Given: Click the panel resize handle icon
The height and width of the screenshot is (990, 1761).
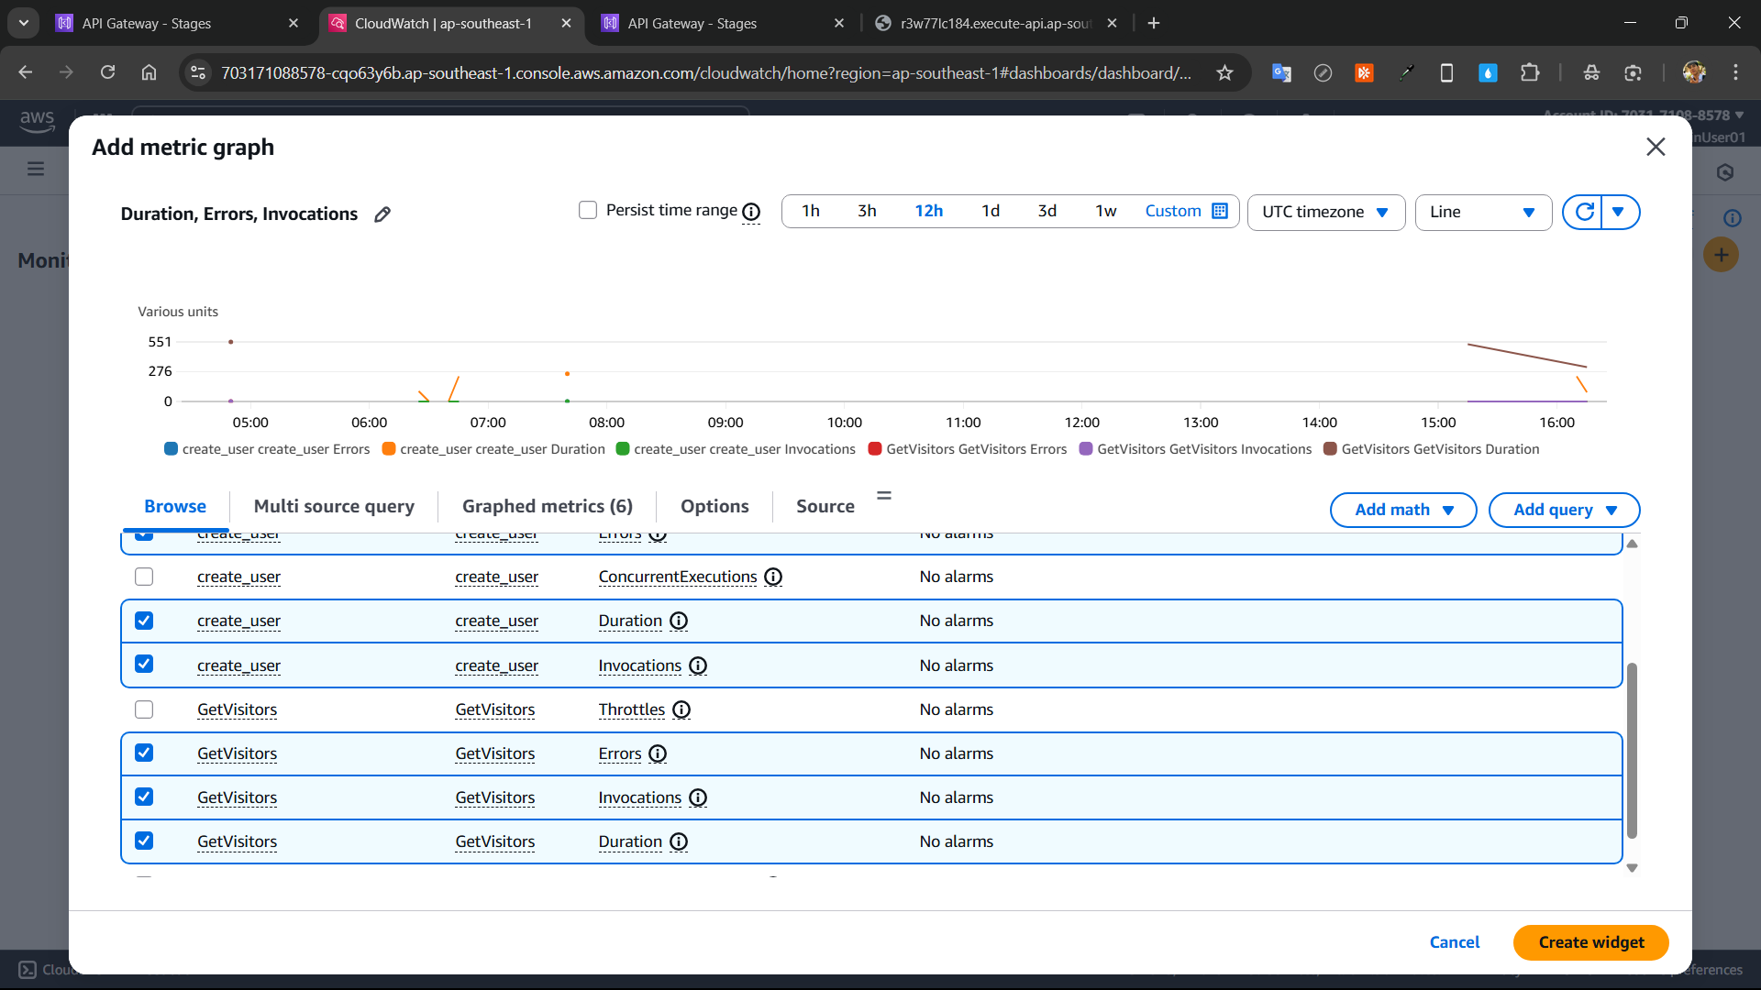Looking at the screenshot, I should 884,495.
